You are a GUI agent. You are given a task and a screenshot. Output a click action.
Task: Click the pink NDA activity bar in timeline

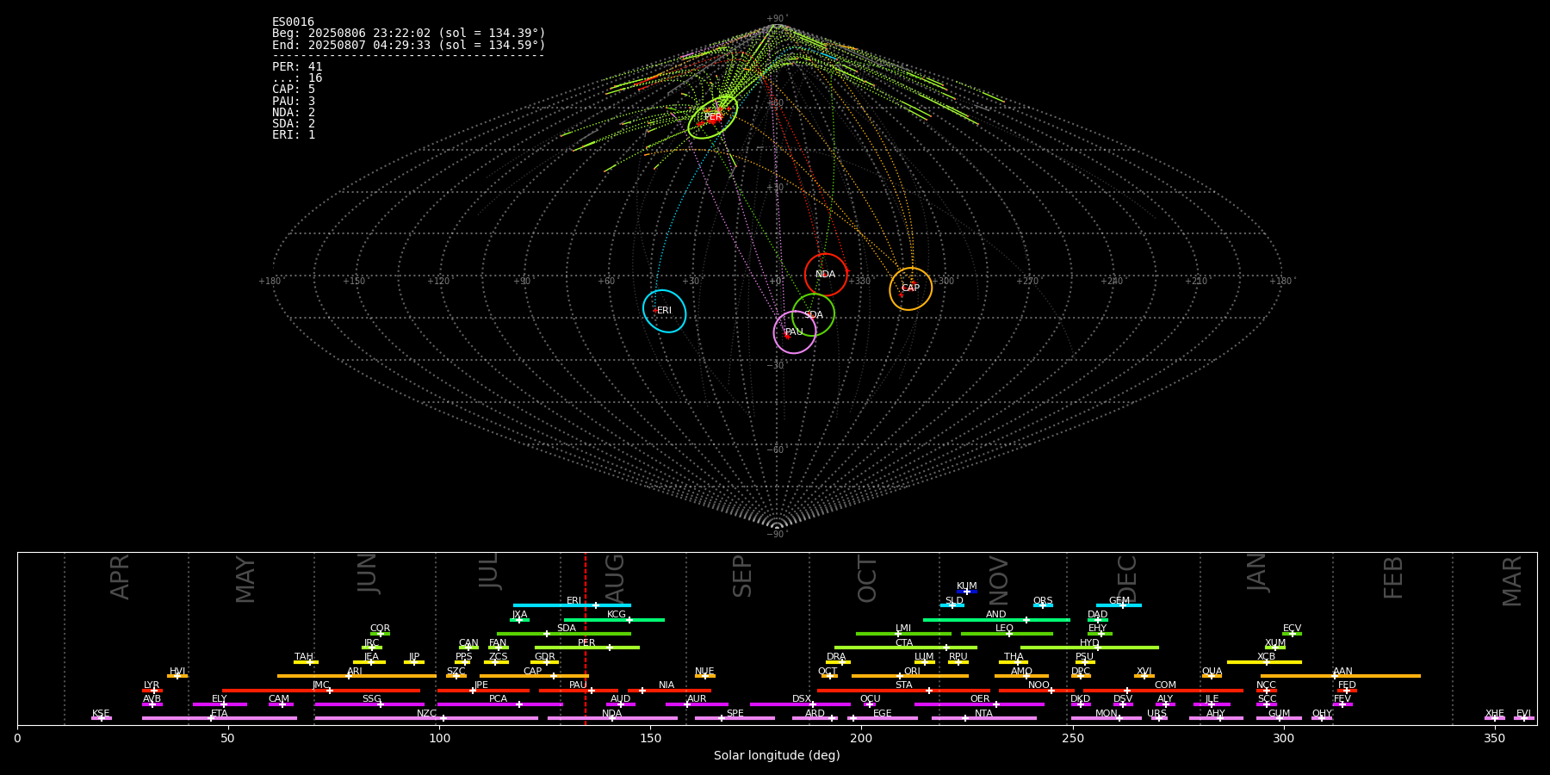pos(612,718)
